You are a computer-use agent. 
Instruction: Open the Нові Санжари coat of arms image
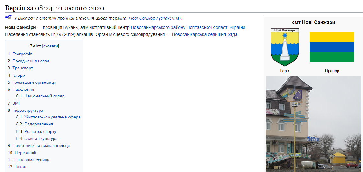point(285,47)
